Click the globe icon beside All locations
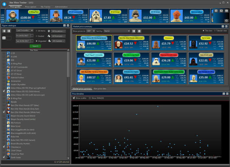Viewport: 230px width, 167px height. point(49,31)
